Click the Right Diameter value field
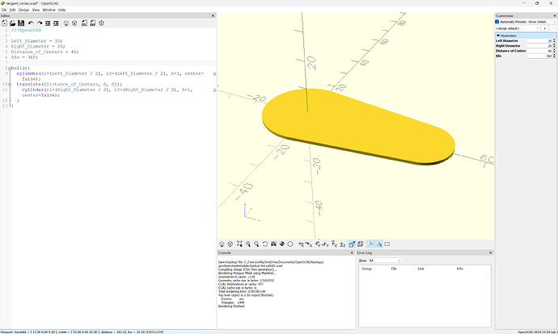Viewport: 558px width, 334px height. pos(539,46)
